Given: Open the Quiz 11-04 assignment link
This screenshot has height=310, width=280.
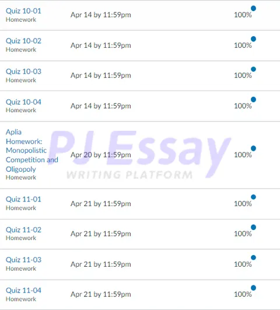Looking at the screenshot, I should point(23,290).
